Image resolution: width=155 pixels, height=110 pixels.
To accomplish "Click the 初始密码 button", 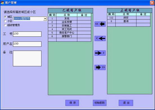I will point(100,103).
